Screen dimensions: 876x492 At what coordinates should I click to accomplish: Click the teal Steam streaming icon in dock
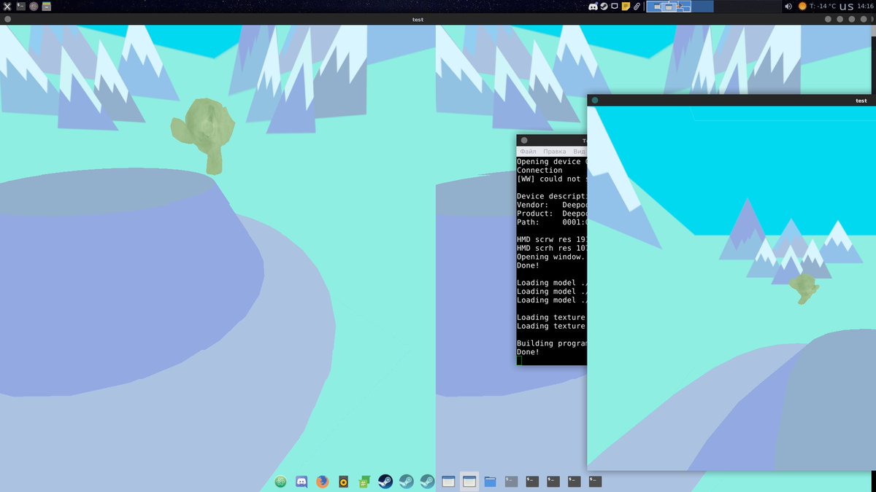(405, 481)
